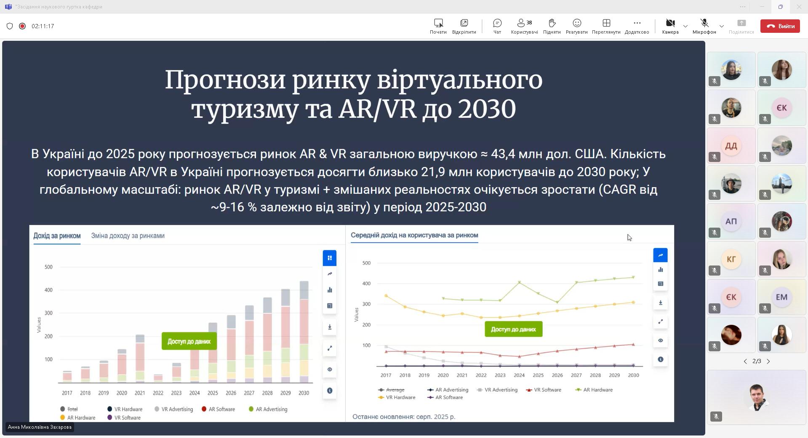The width and height of the screenshot is (808, 438).
Task: Select participant tile ДД
Action: pos(731,146)
